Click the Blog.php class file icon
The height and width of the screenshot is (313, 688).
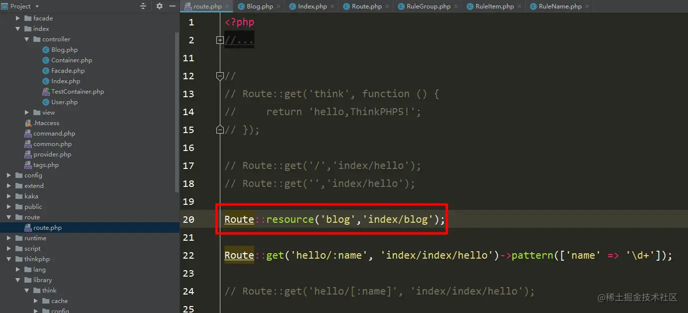pos(46,49)
